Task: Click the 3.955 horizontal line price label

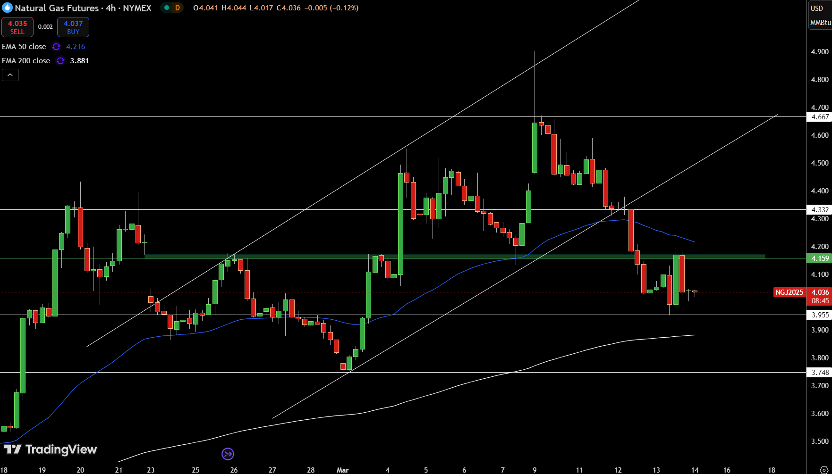Action: 819,315
